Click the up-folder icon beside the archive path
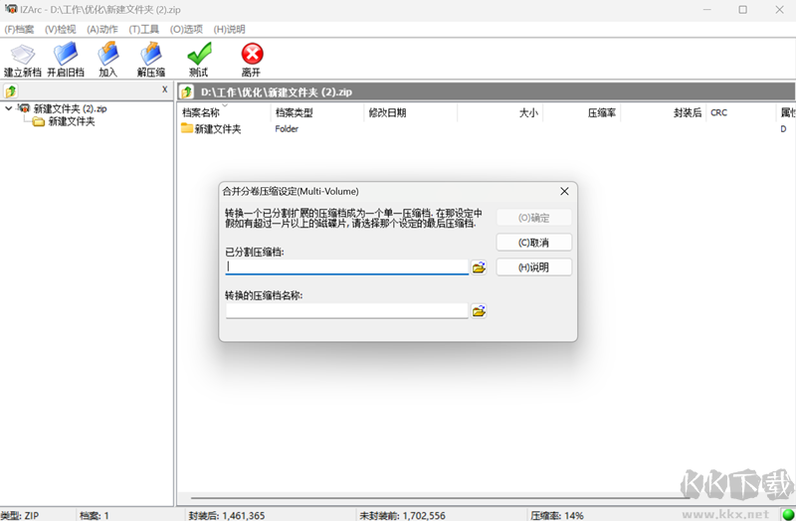 pyautogui.click(x=187, y=91)
